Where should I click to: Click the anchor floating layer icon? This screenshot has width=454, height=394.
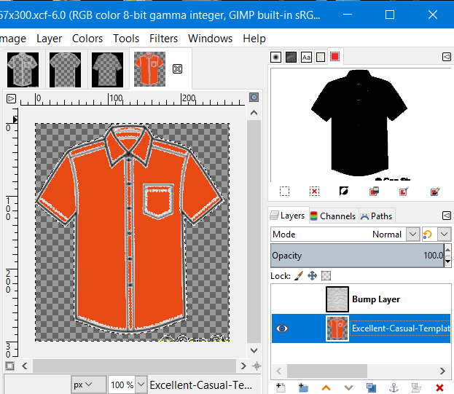pyautogui.click(x=394, y=387)
